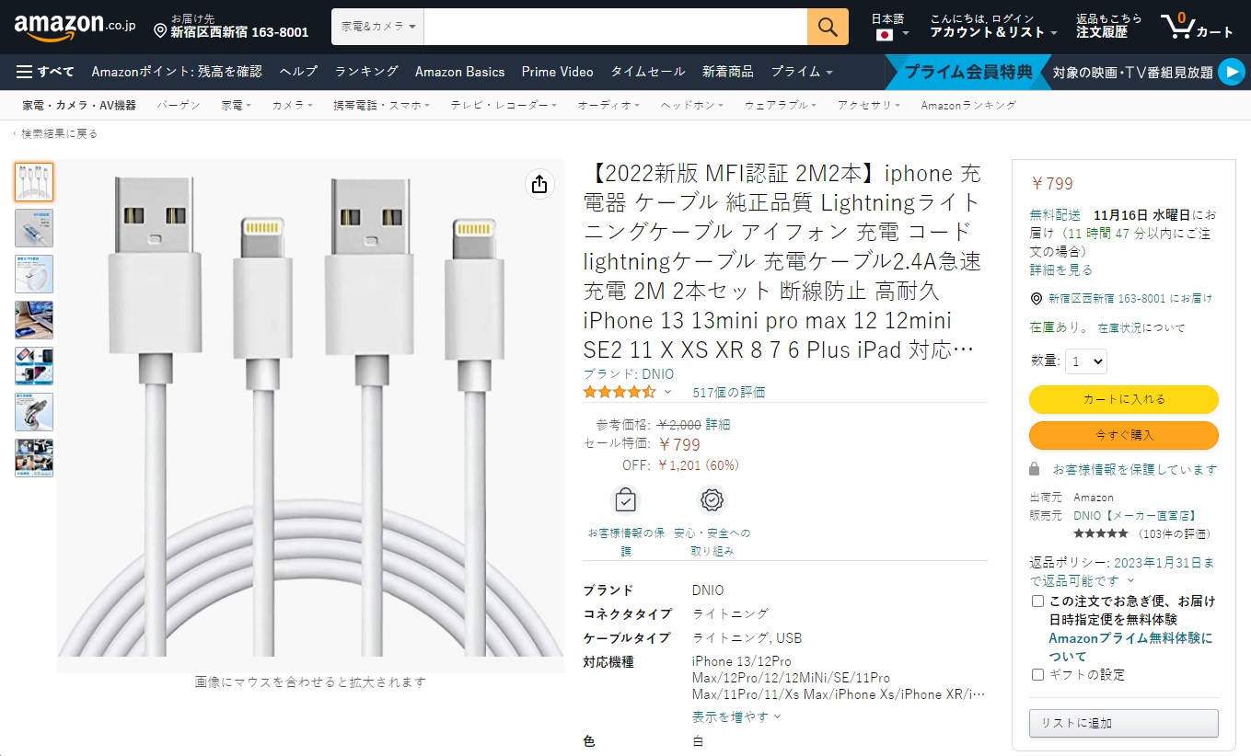Select the second product thumbnail
The width and height of the screenshot is (1251, 756).
coord(33,228)
